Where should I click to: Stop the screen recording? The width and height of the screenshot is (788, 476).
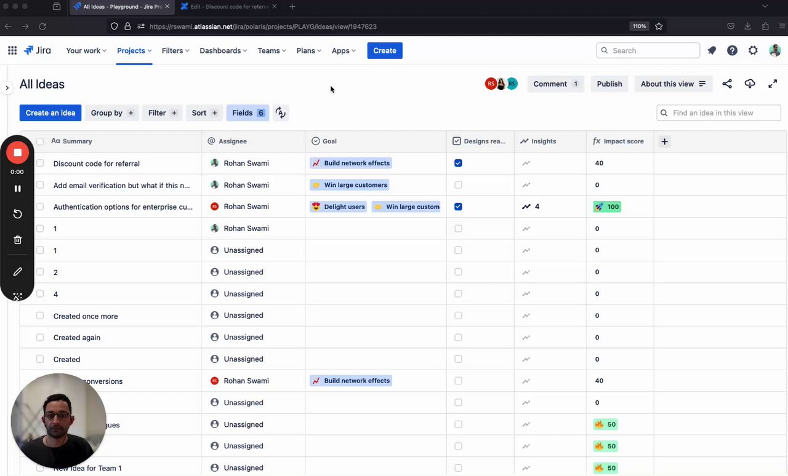17,153
